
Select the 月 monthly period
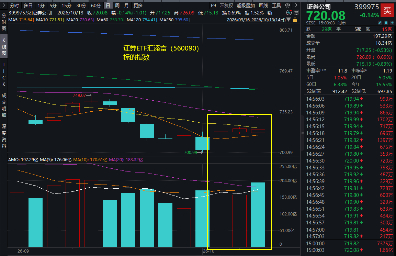126,5
